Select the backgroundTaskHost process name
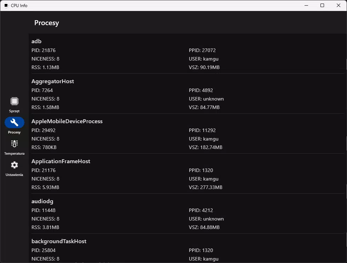Viewport: 347px width, 263px height. coord(59,241)
